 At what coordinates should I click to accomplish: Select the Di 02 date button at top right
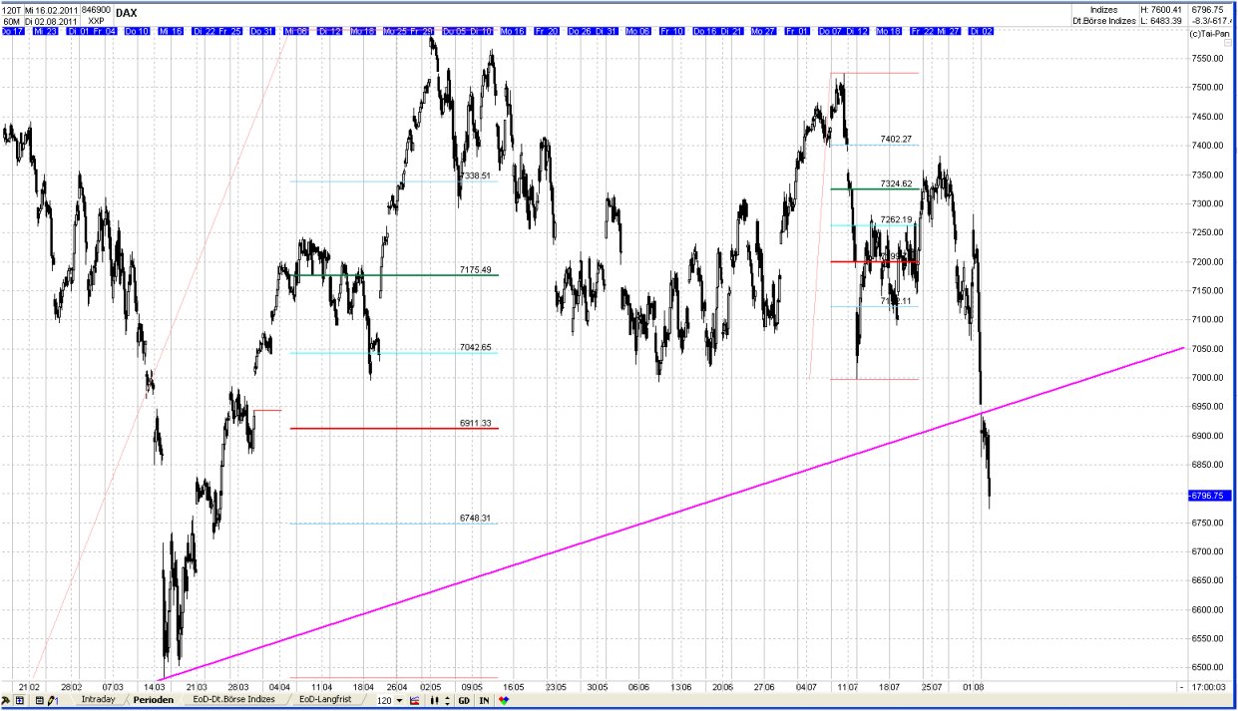coord(981,31)
